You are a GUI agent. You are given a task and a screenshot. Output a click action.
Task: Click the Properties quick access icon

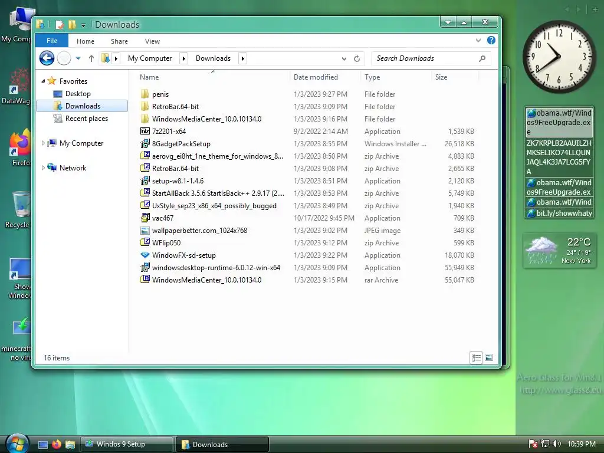(x=60, y=25)
